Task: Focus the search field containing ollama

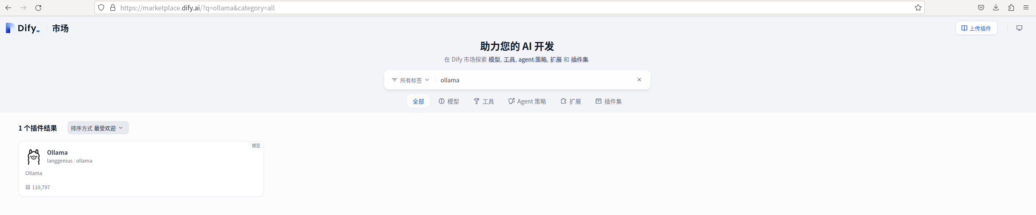Action: [x=536, y=80]
